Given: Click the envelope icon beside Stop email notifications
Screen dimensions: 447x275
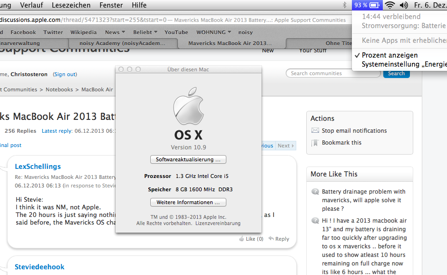Looking at the screenshot, I should click(315, 130).
